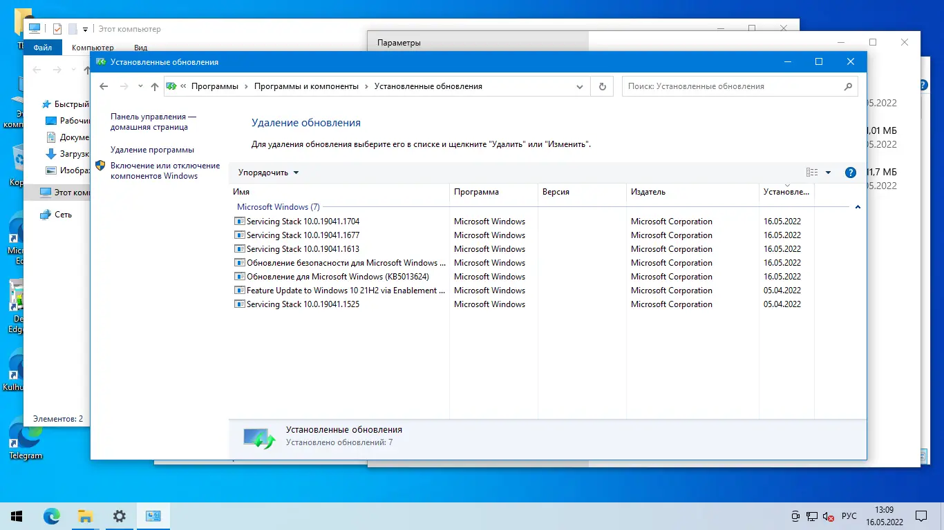Collapse the 'Microsoft Windows (7)' group
The height and width of the screenshot is (530, 944).
[858, 207]
